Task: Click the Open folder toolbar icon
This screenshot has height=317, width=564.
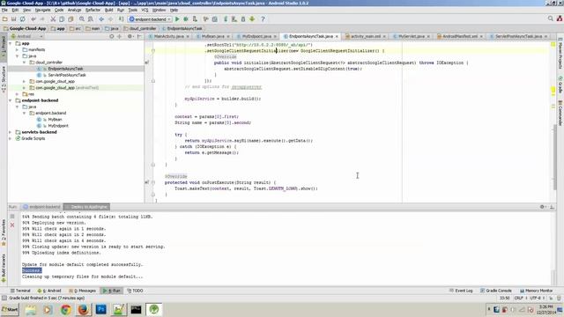Action: 4,19
